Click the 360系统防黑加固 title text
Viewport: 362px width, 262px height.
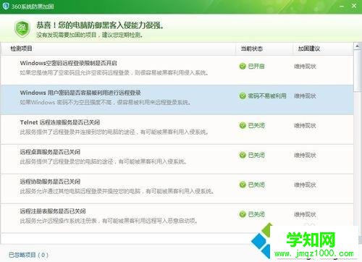pos(33,7)
